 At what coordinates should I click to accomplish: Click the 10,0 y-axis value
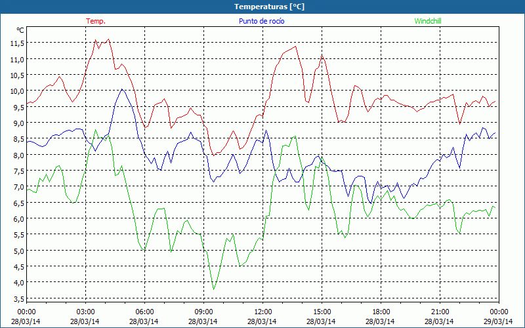point(17,91)
